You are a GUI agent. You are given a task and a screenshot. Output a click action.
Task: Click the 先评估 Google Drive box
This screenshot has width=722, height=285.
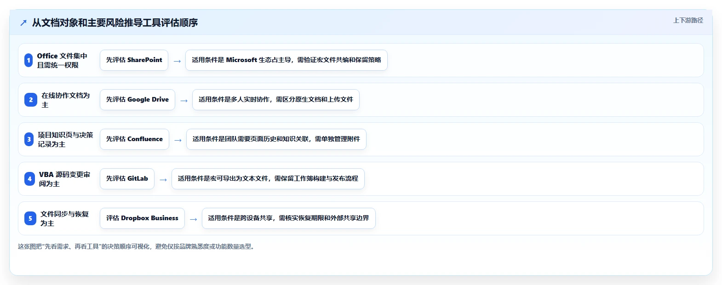[x=138, y=100]
